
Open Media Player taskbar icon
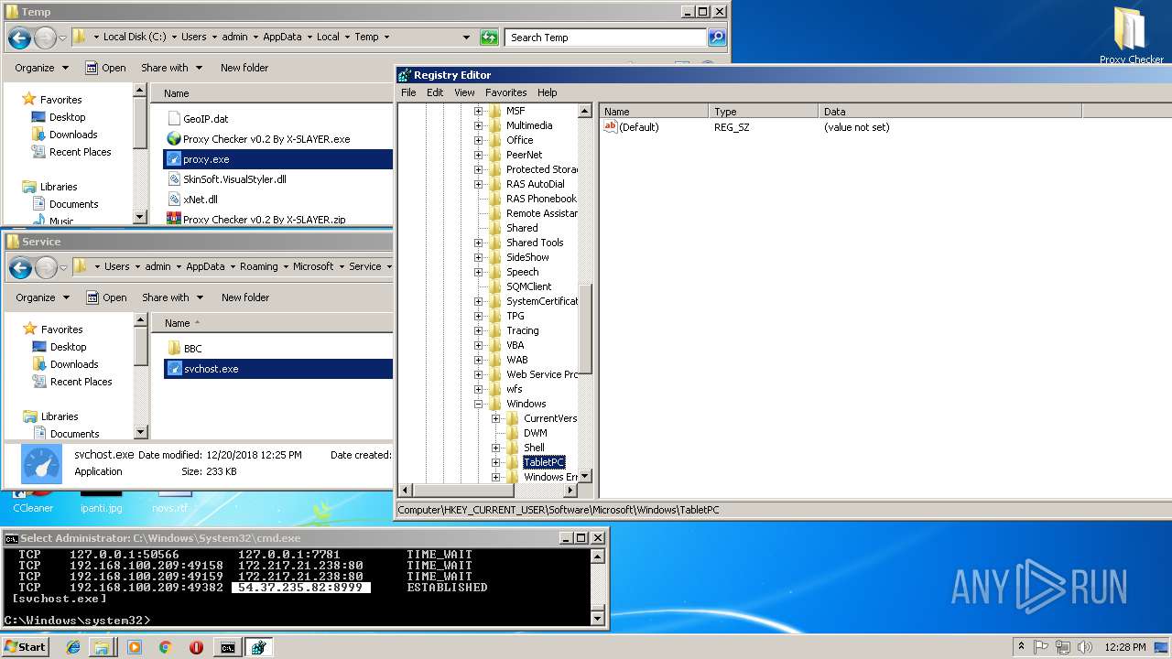coord(135,647)
